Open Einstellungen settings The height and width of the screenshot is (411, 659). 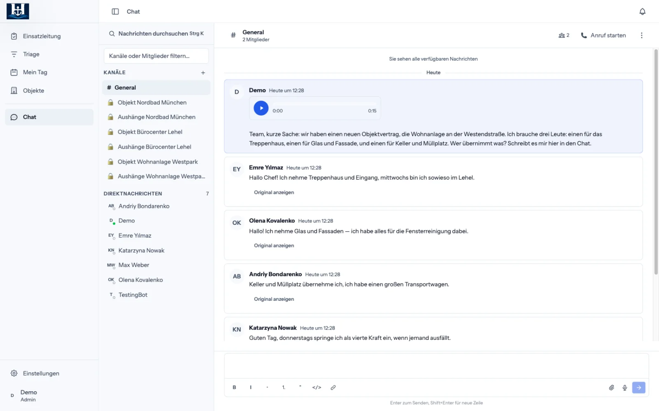(x=49, y=373)
